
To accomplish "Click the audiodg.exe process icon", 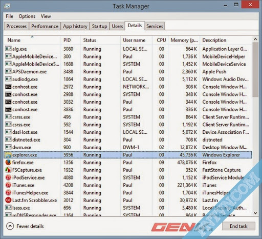I will pyautogui.click(x=8, y=79).
